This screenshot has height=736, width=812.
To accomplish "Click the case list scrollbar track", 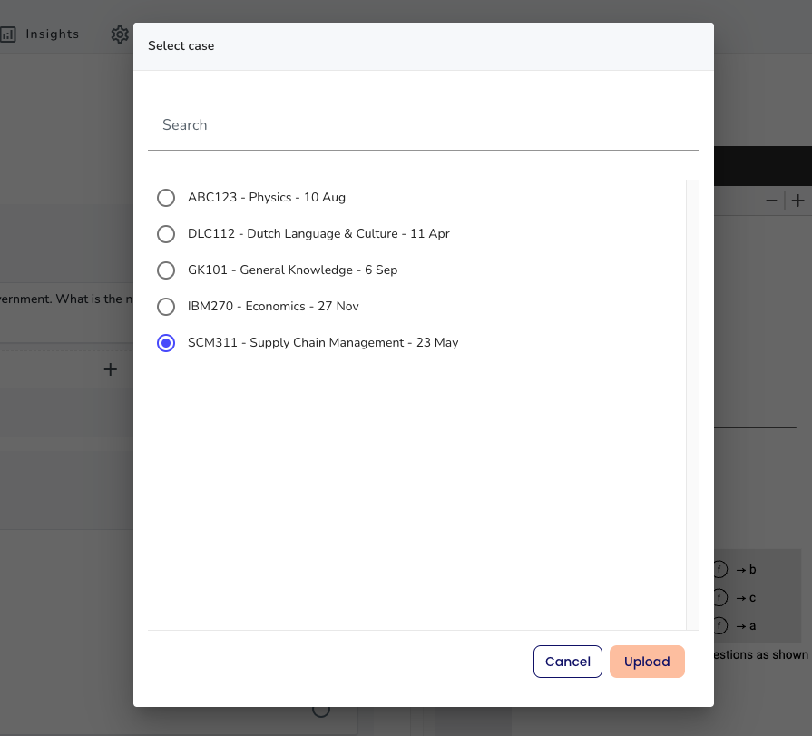I will [x=692, y=405].
